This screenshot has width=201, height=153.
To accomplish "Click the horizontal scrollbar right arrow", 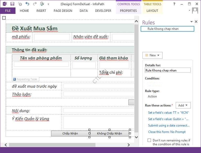I will pyautogui.click(x=129, y=145).
